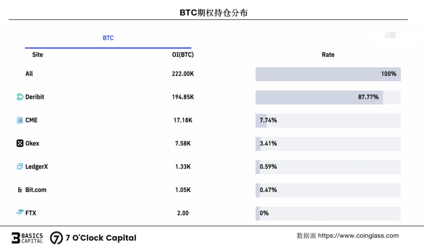Click the BTC期权持仓分布 chart title
Viewport: 424px width, 248px height.
pos(214,13)
